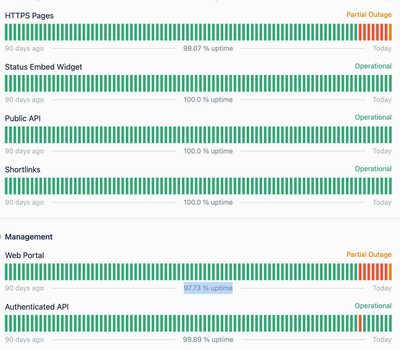This screenshot has width=400, height=350.
Task: Click the Authenticated API component name
Action: point(37,307)
